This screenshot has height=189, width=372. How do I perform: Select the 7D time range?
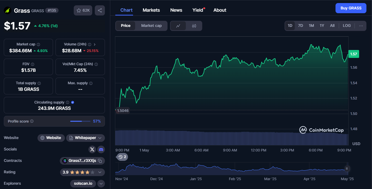(x=301, y=26)
